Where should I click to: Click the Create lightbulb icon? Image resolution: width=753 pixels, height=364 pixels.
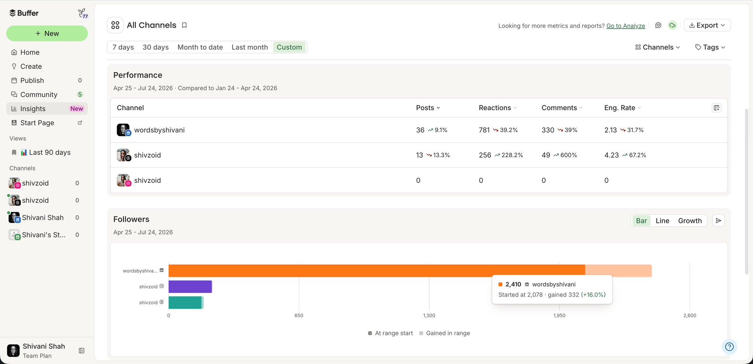[14, 67]
